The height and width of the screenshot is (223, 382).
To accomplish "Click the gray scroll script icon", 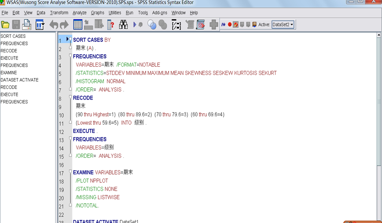I will coord(190,25).
